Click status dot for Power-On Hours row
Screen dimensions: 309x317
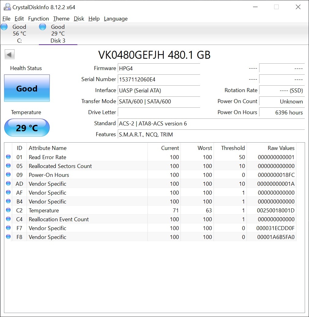coord(8,174)
